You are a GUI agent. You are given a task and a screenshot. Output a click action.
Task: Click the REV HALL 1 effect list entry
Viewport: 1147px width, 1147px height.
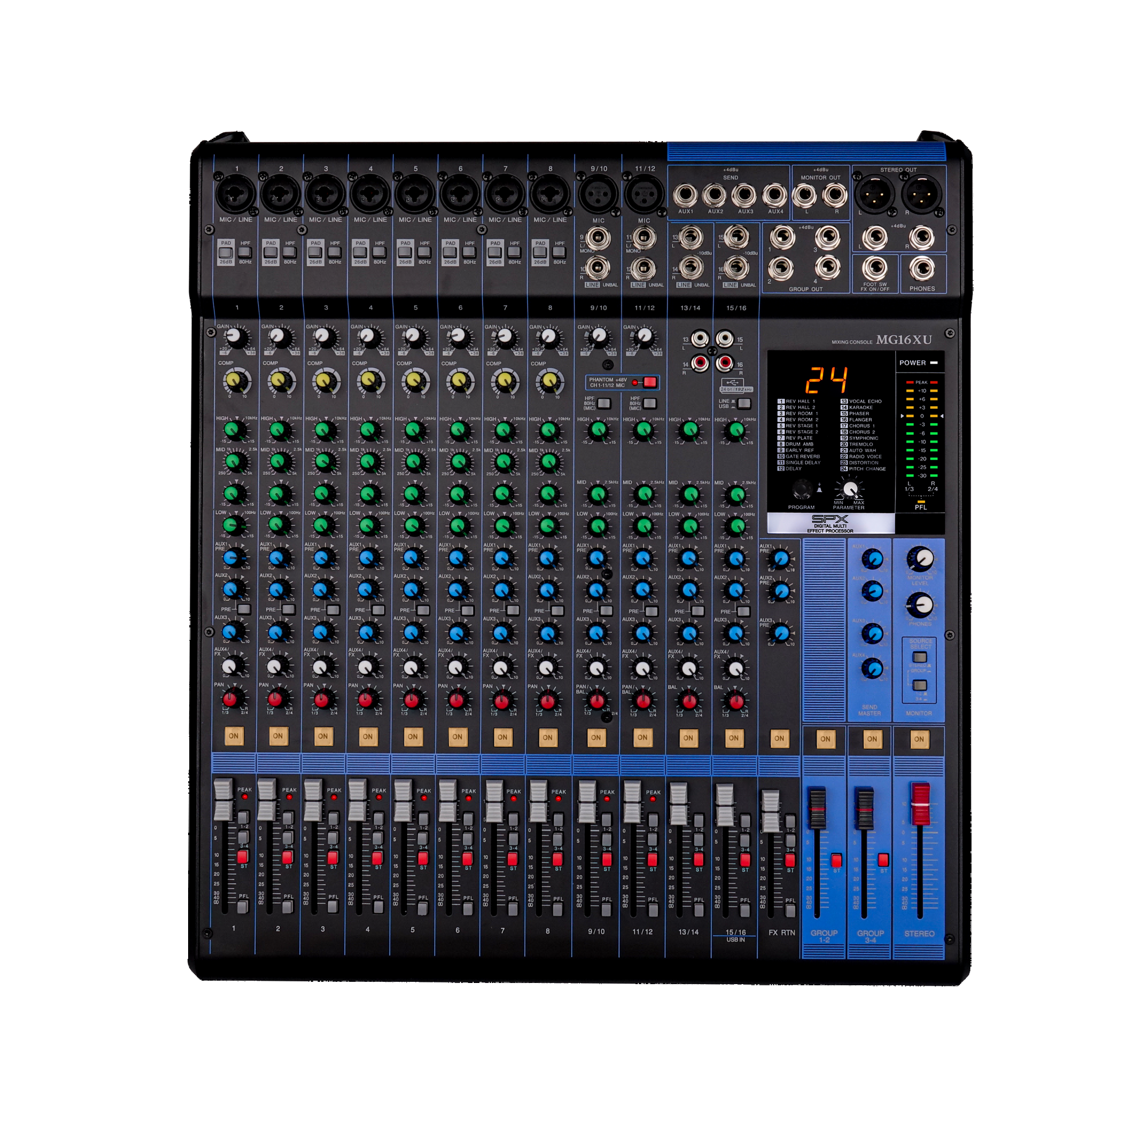[795, 401]
